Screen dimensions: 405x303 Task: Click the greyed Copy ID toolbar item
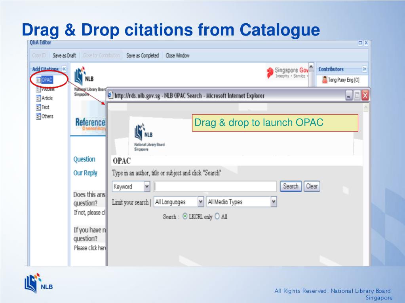click(x=39, y=55)
